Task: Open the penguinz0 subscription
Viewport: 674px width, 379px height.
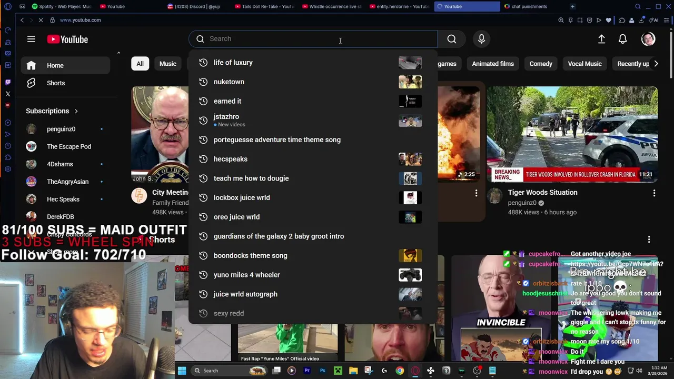Action: click(x=65, y=129)
